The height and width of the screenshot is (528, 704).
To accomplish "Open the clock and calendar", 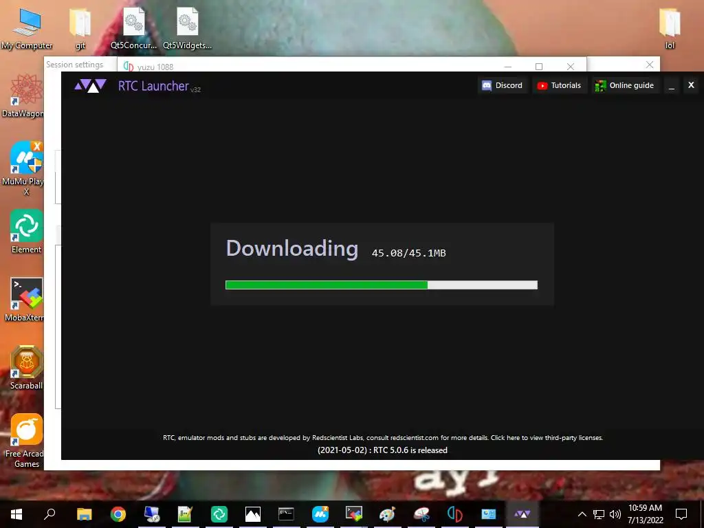I will [645, 514].
